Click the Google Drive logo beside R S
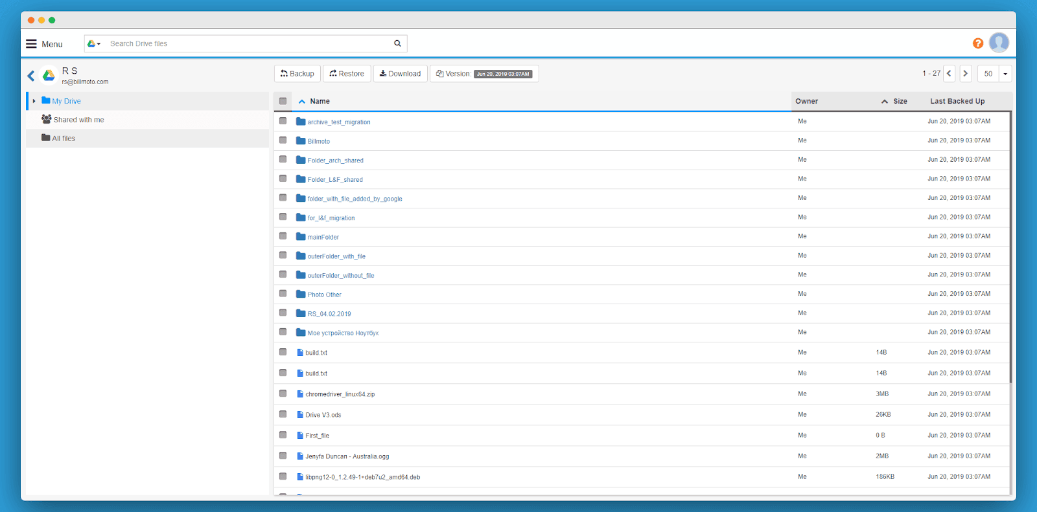 [x=49, y=76]
